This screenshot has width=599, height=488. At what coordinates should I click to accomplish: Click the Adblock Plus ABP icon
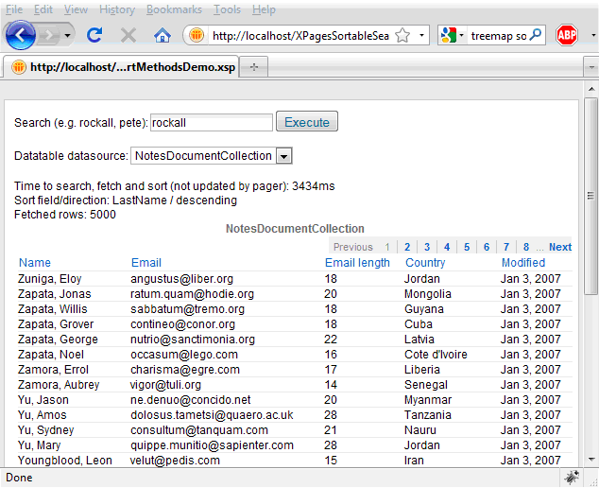[x=567, y=36]
